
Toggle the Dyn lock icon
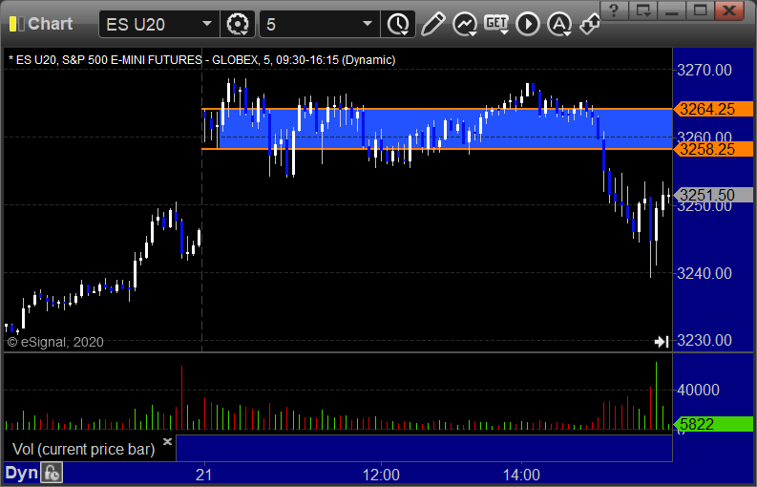[x=52, y=473]
